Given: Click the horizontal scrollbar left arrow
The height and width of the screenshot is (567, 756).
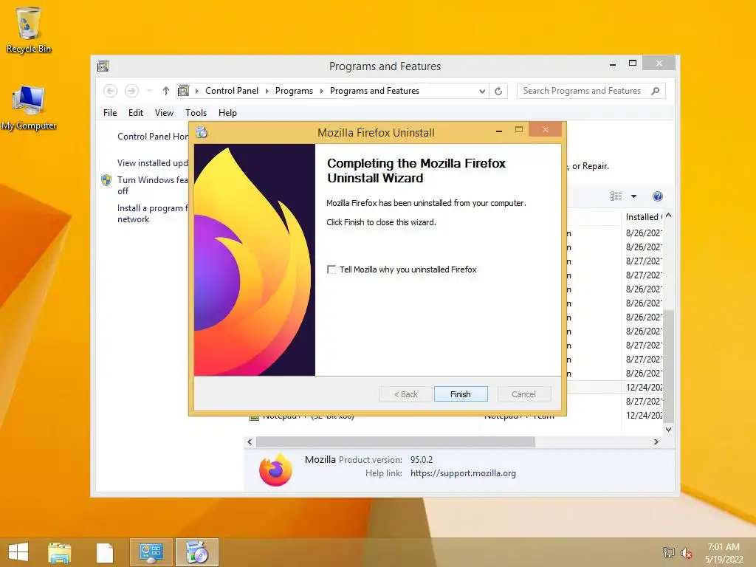Looking at the screenshot, I should pyautogui.click(x=250, y=441).
